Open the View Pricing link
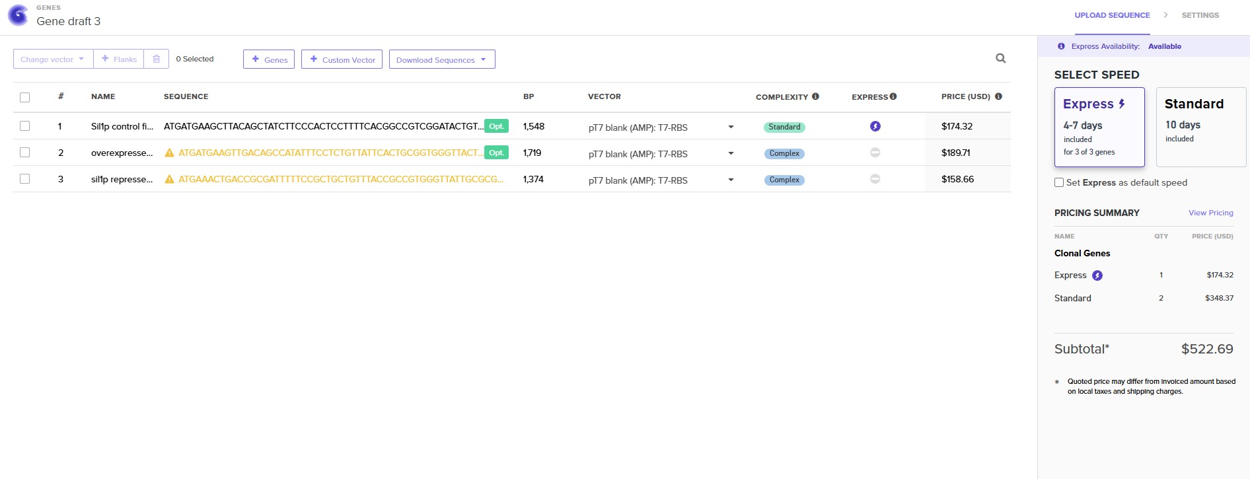1250x479 pixels. coord(1210,213)
